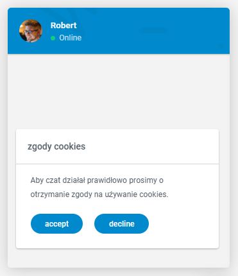Click the white space right of the decline button
Screen dimensions: 238x276
click(x=183, y=223)
